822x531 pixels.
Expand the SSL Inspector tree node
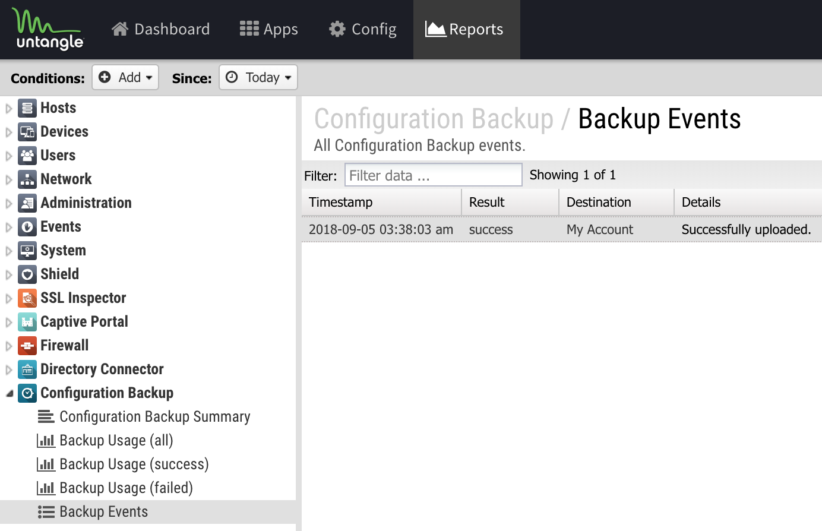[x=9, y=299]
